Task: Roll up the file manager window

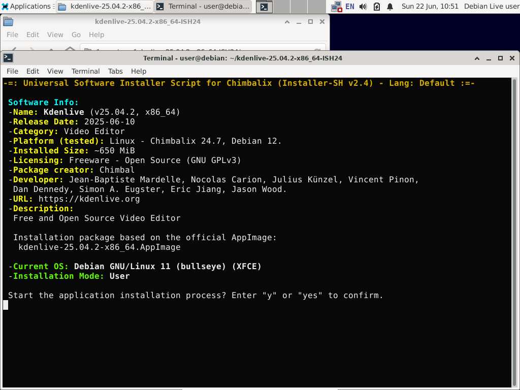Action: click(287, 21)
